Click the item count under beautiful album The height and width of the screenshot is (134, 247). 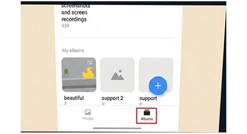click(x=65, y=104)
